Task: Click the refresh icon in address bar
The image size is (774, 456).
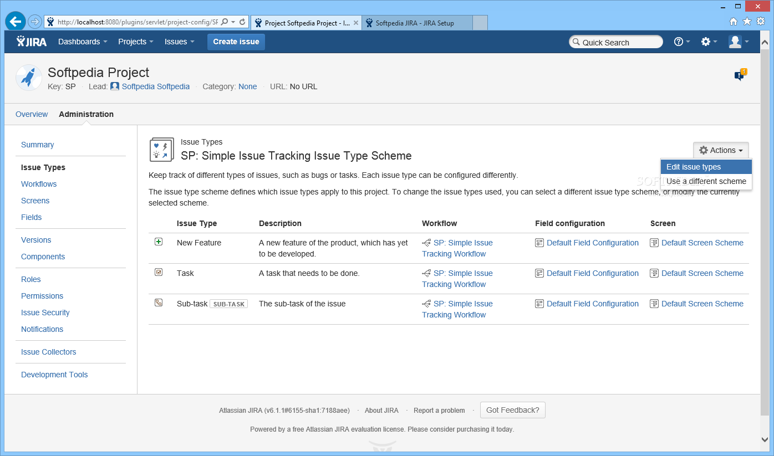Action: pyautogui.click(x=242, y=22)
